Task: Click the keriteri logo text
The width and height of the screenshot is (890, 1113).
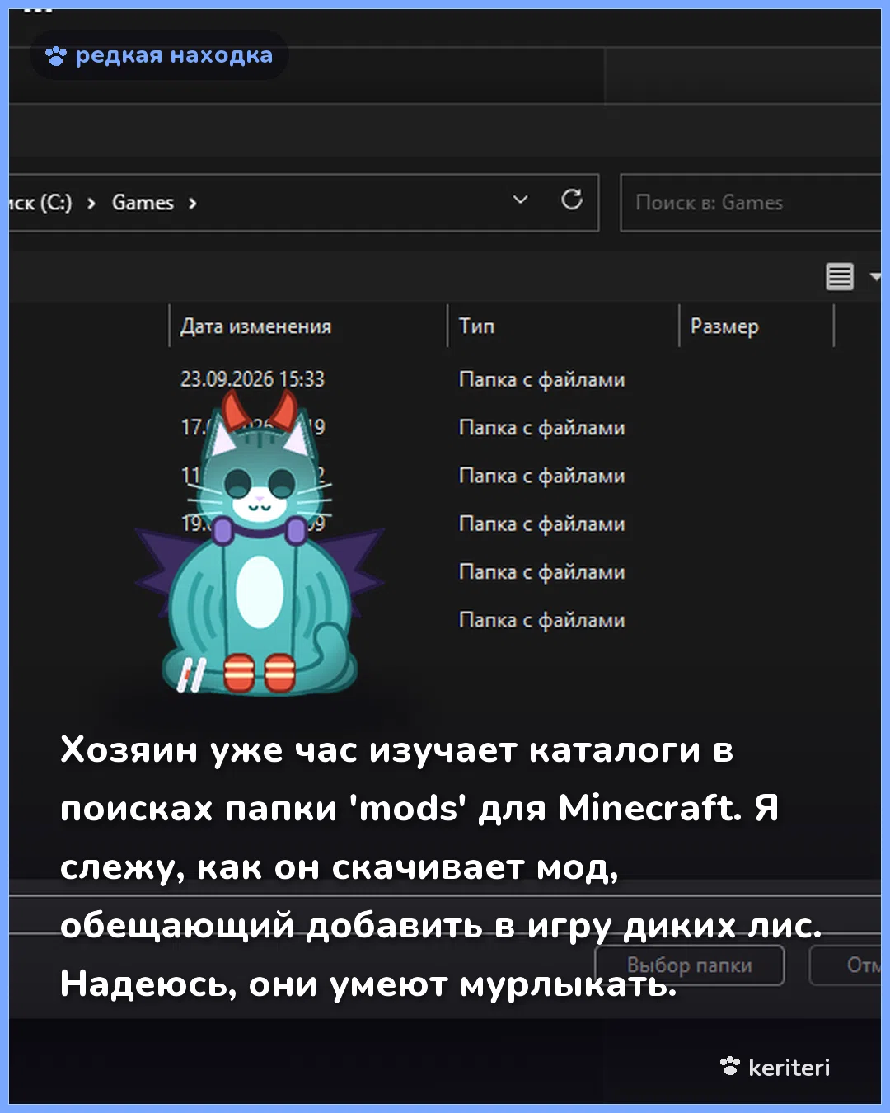Action: pyautogui.click(x=789, y=1068)
